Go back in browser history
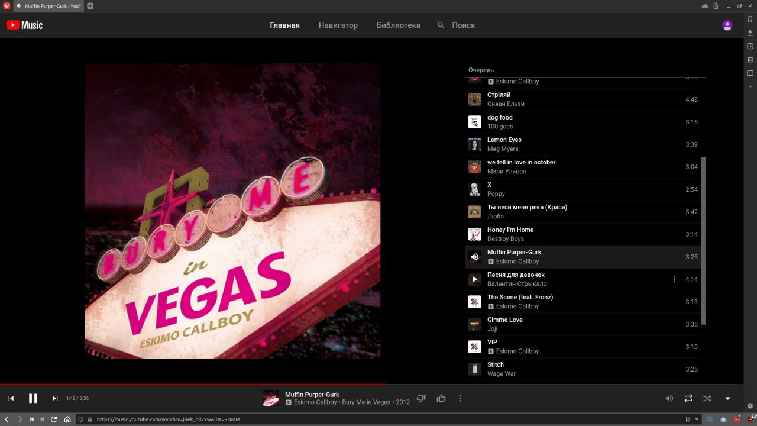The height and width of the screenshot is (426, 757). pos(7,419)
